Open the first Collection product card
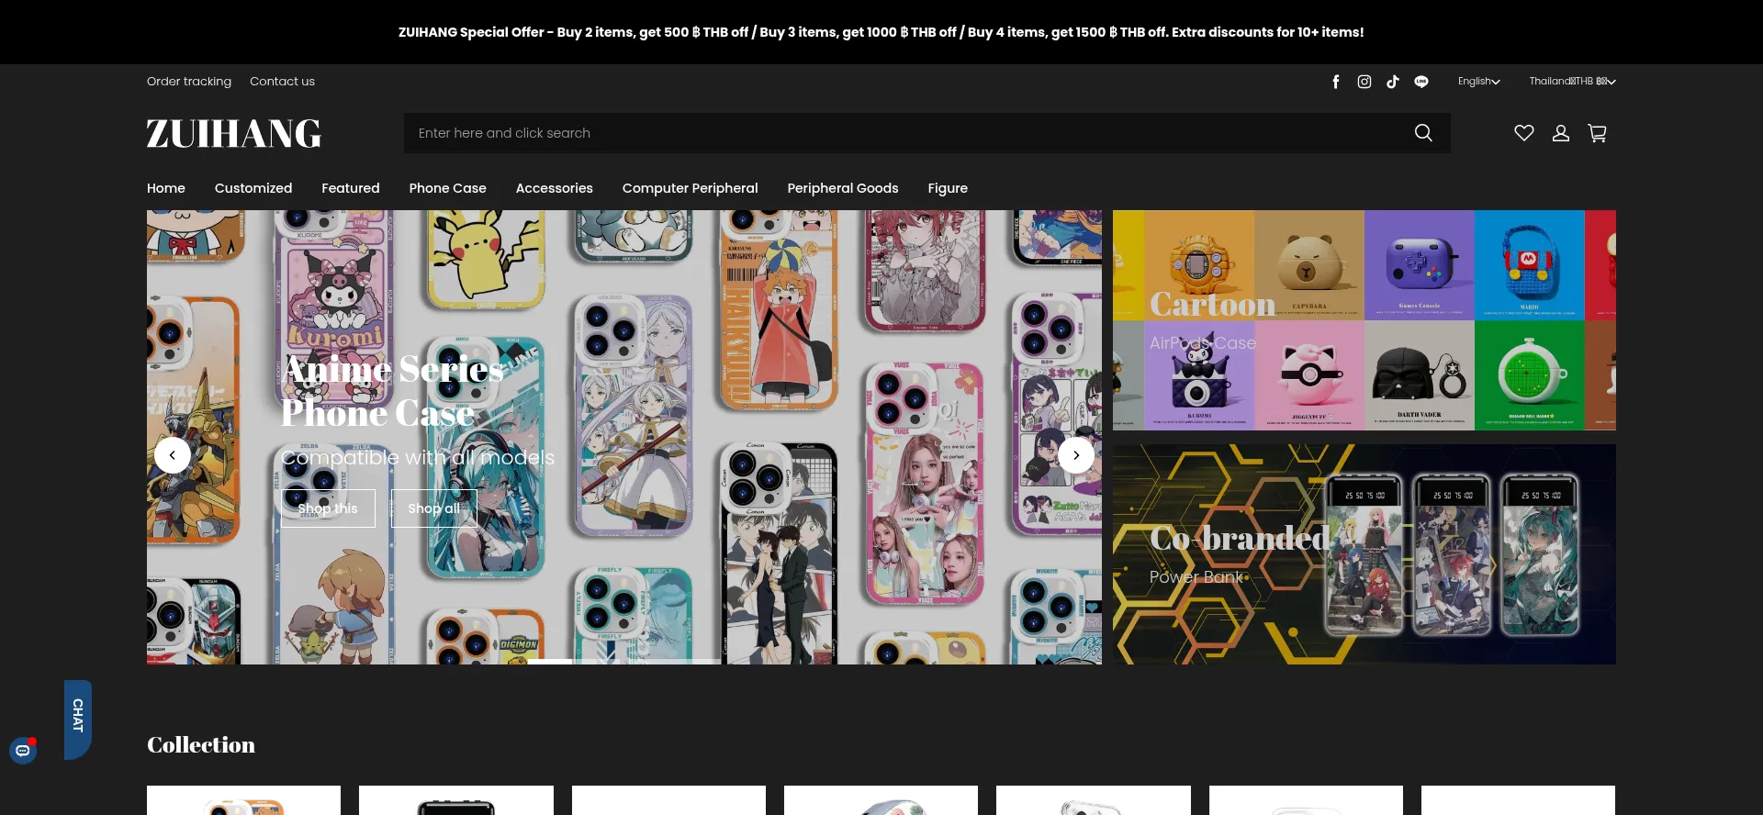The height and width of the screenshot is (815, 1763). coord(243,800)
